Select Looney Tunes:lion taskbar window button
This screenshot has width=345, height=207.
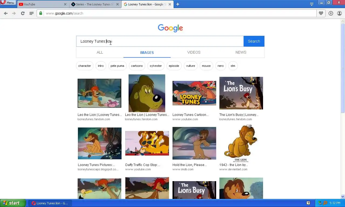(50, 203)
